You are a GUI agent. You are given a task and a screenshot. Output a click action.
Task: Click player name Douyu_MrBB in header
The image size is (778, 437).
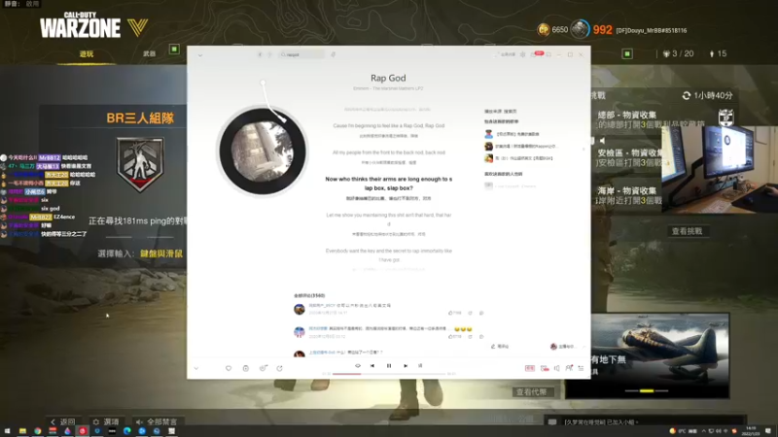point(652,30)
